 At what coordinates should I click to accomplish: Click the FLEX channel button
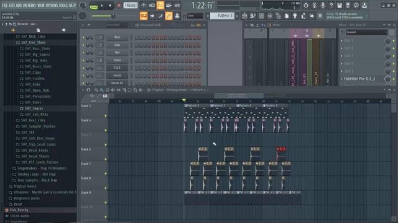pos(117,68)
